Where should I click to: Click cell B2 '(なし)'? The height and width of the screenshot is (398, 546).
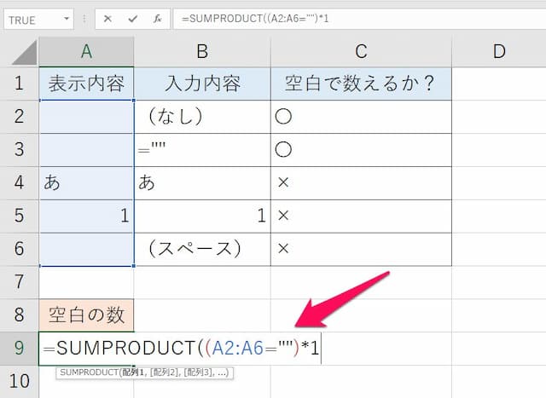pos(202,117)
